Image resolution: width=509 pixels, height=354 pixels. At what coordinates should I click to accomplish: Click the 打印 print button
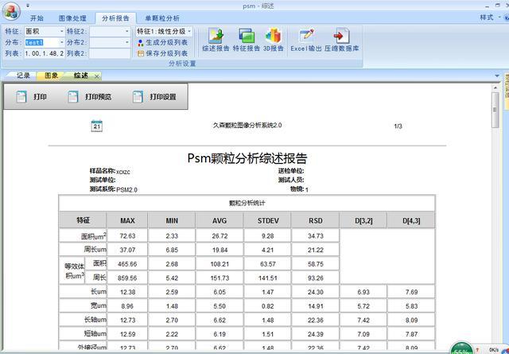[x=32, y=97]
